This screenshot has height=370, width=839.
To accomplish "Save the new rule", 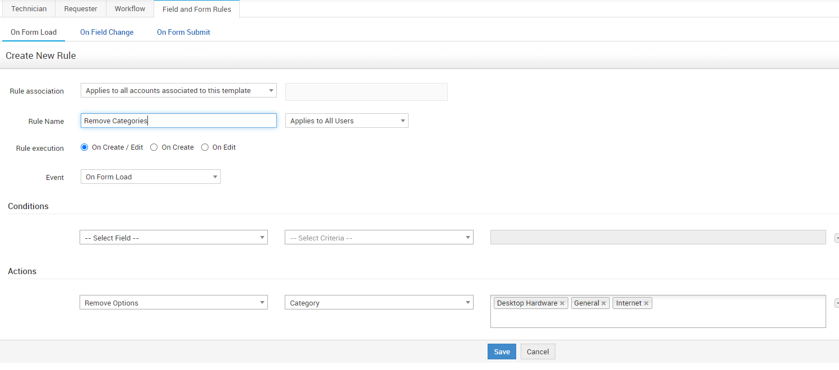I will (501, 351).
